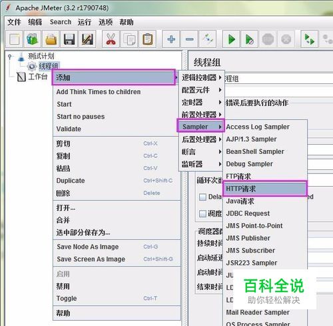Select HTTP请求 sampler
Viewport: 333px width, 326px height.
tap(265, 189)
